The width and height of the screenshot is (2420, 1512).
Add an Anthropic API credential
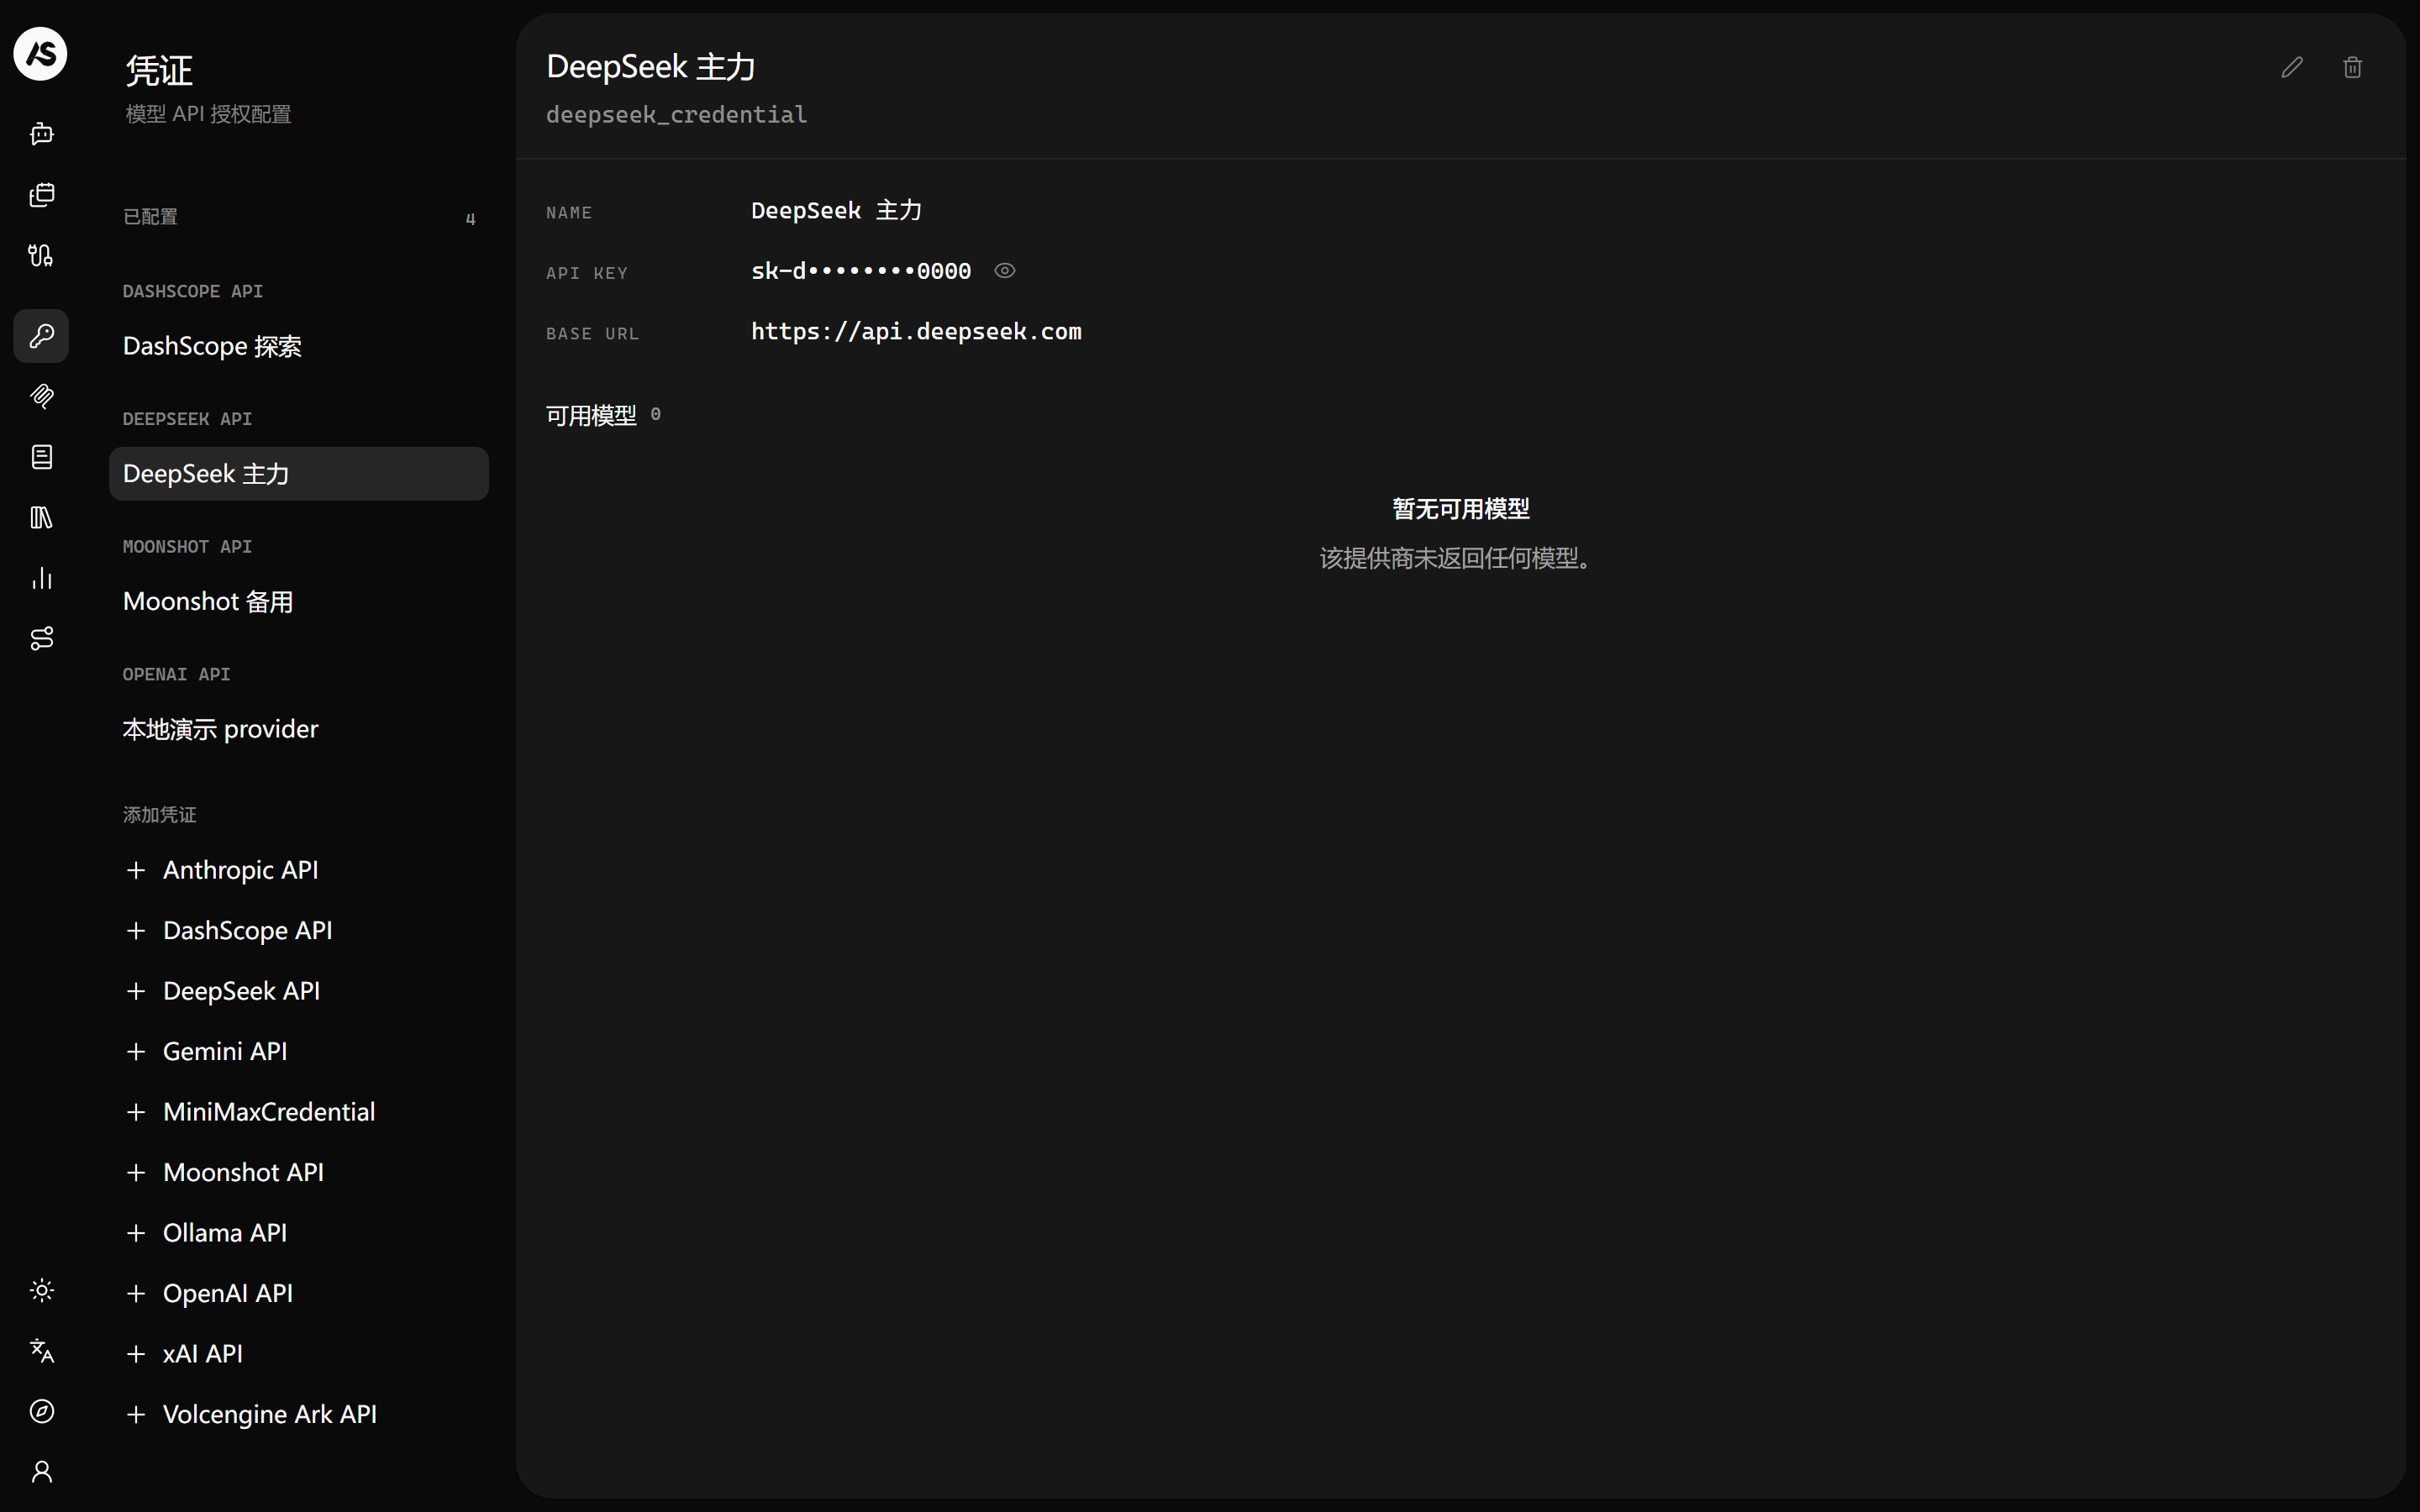(299, 871)
